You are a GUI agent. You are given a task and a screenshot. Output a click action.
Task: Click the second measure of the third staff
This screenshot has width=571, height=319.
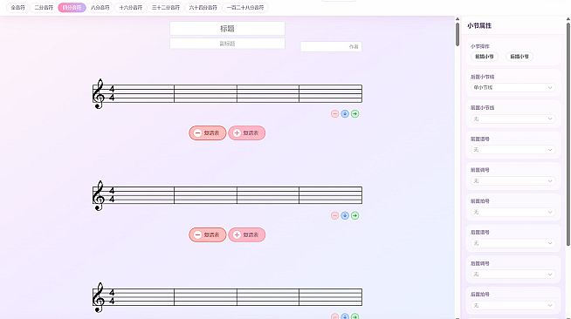[x=205, y=297]
